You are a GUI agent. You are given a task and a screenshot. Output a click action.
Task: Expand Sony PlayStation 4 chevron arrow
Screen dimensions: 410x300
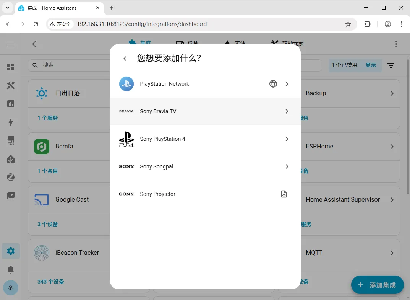click(x=287, y=139)
